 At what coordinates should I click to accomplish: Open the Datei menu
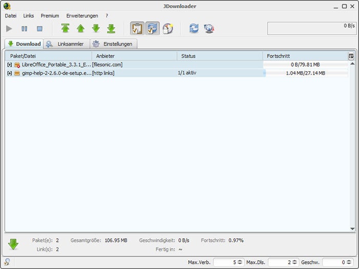pyautogui.click(x=11, y=16)
